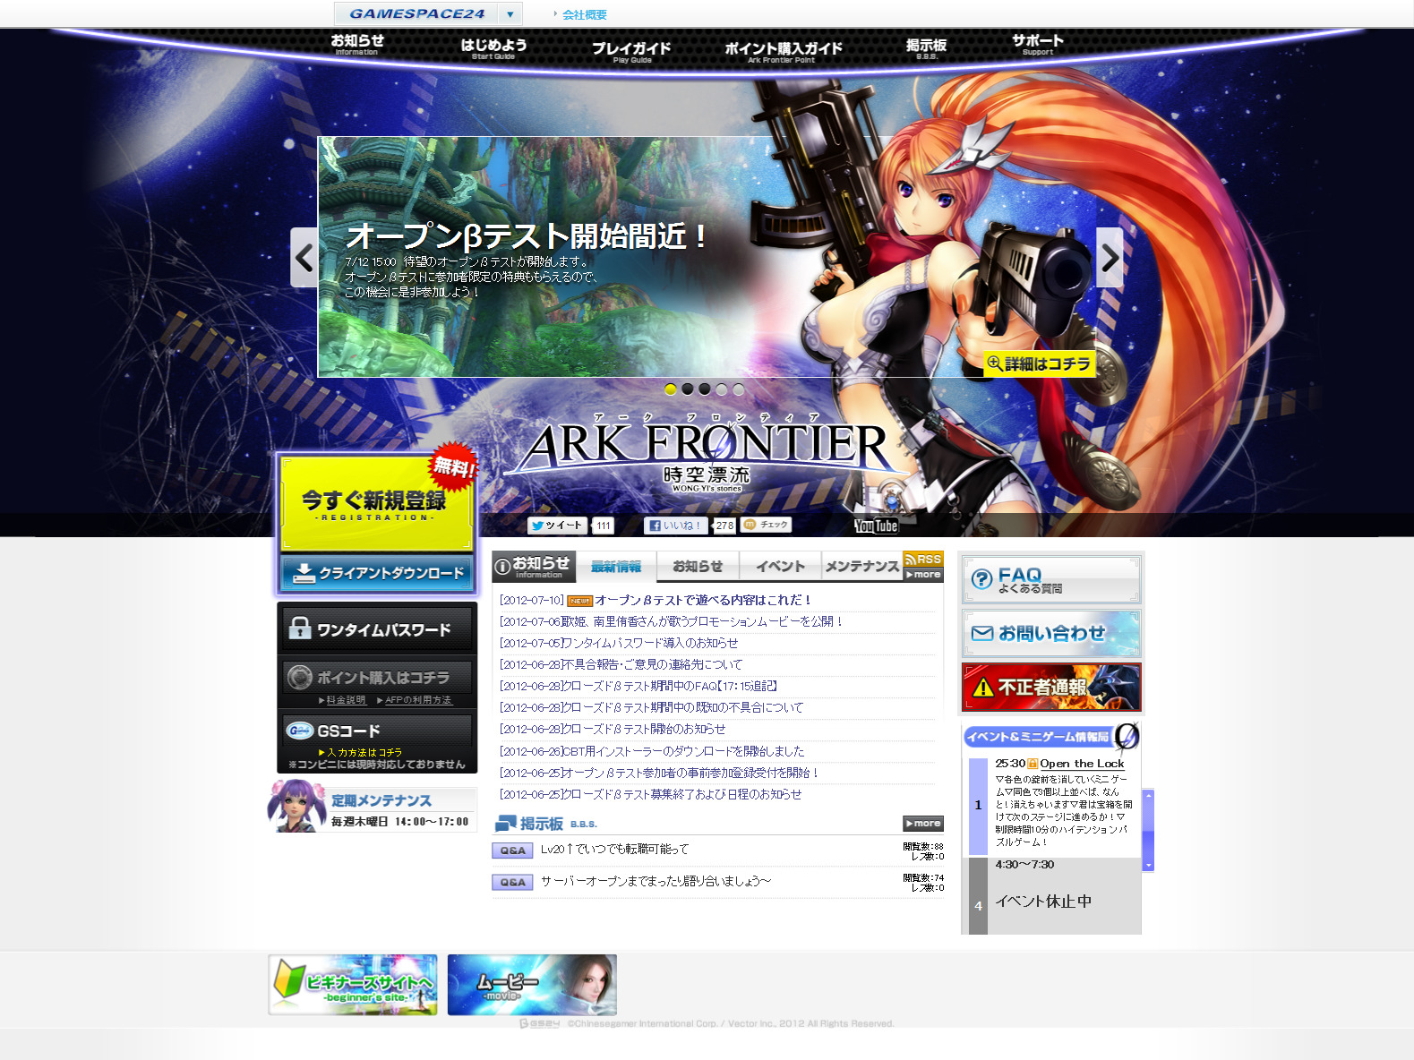Click the event panel scrollbar
The width and height of the screenshot is (1414, 1060).
coord(1148,830)
